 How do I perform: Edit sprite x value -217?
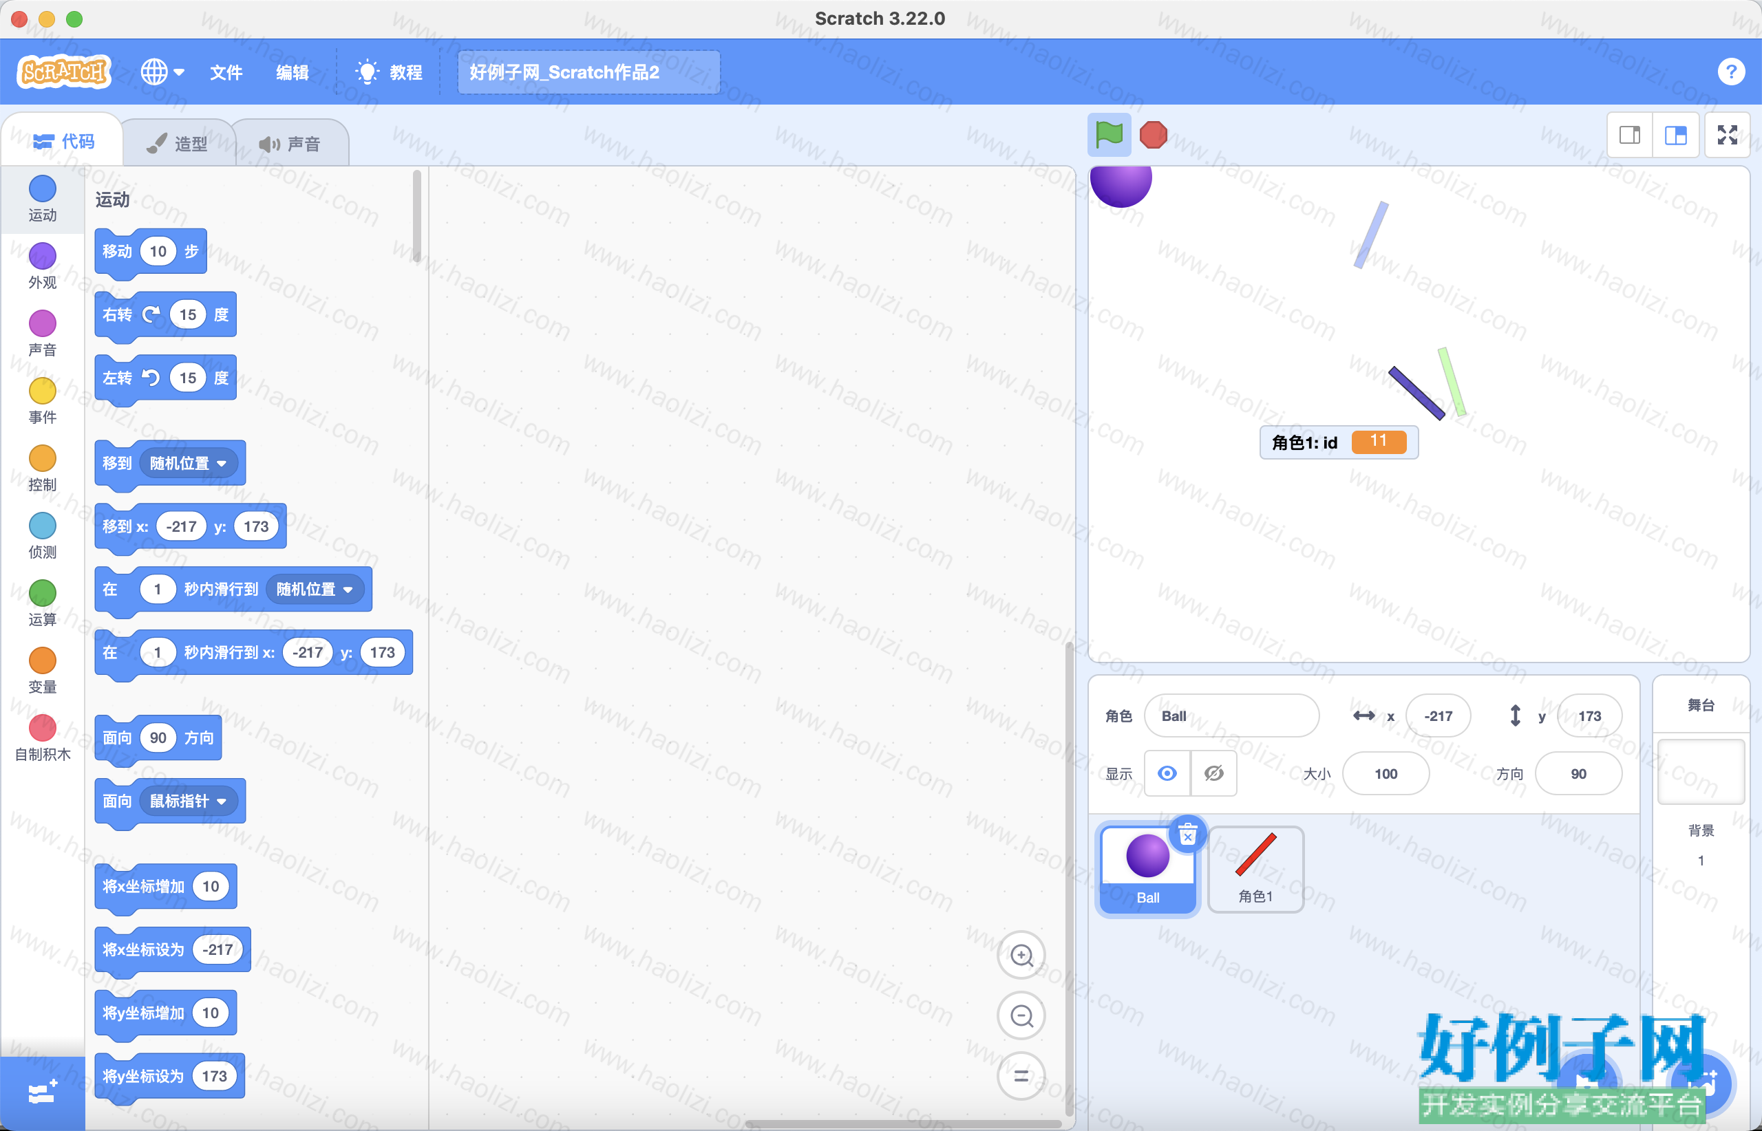pyautogui.click(x=1438, y=715)
